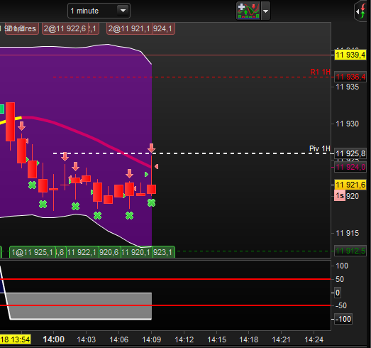Click the large red candle crossing the yellow line

[10, 121]
